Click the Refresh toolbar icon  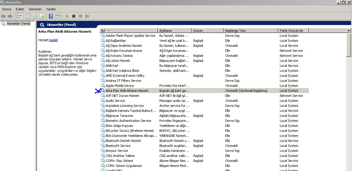pos(35,16)
